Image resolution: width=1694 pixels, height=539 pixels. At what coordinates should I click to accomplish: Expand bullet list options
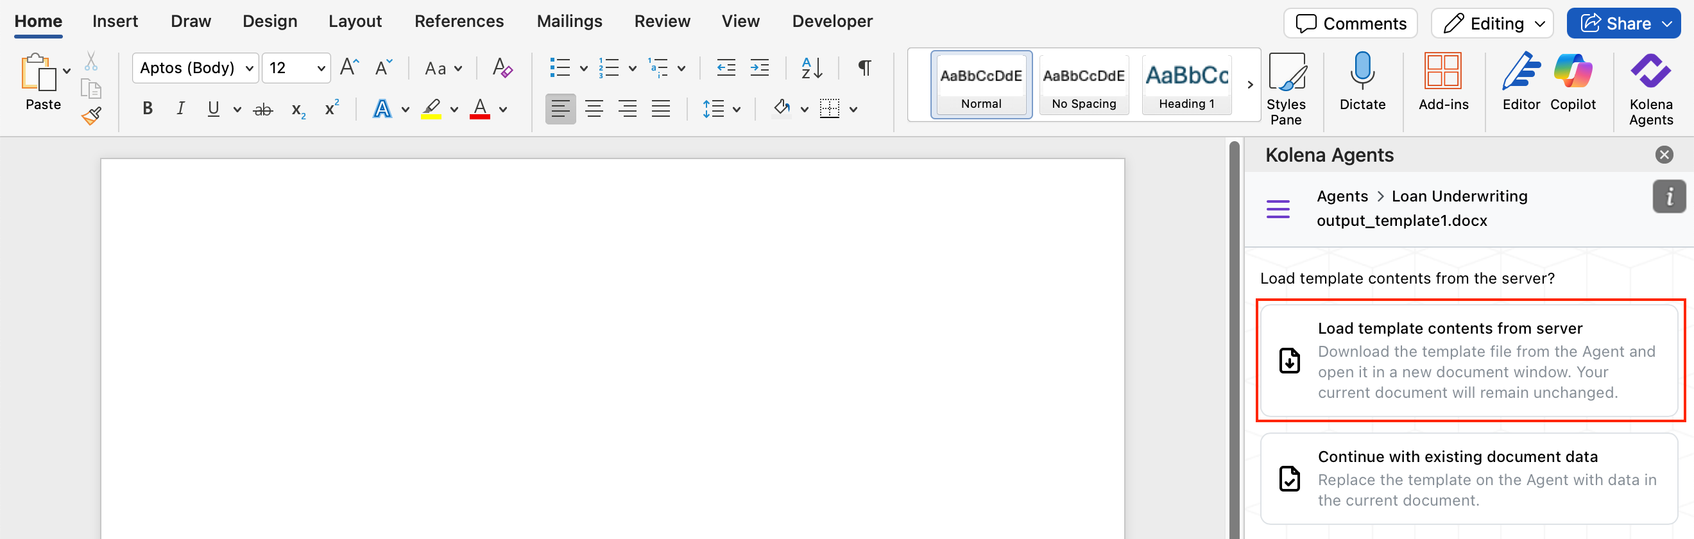tap(583, 69)
